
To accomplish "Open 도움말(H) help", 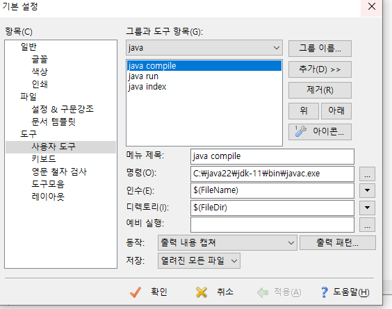I will pos(345,292).
